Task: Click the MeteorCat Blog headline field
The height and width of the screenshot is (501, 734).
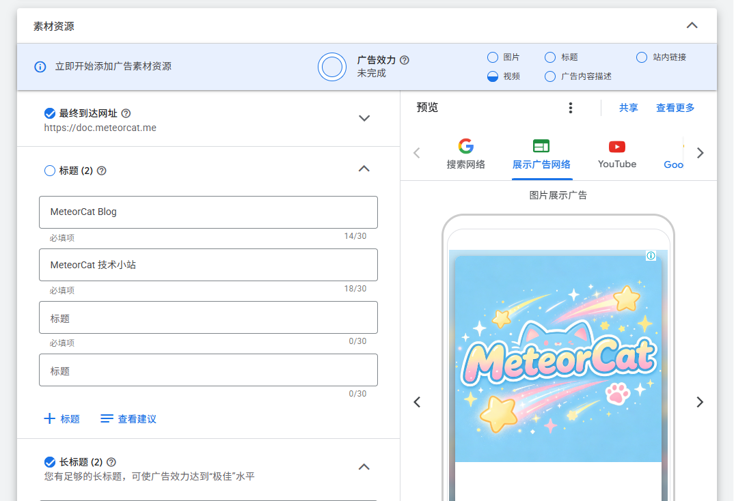Action: [208, 212]
